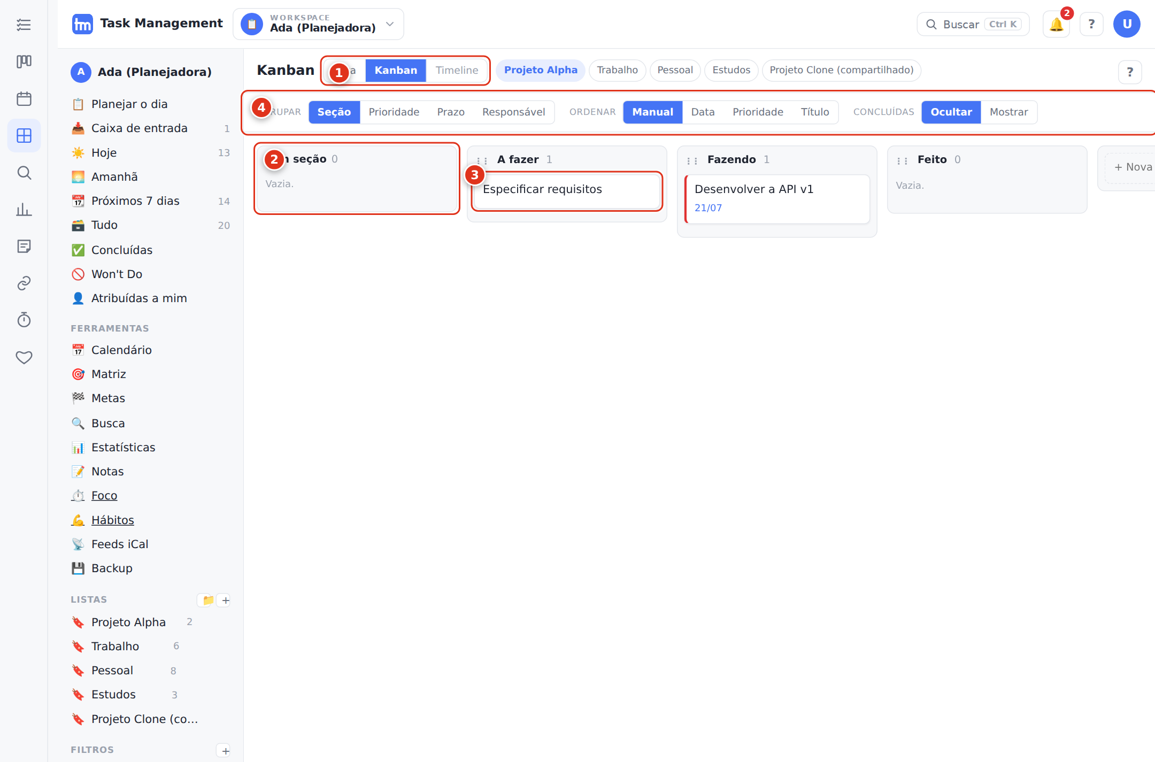
Task: Switch to Kanban view tab
Action: tap(396, 71)
